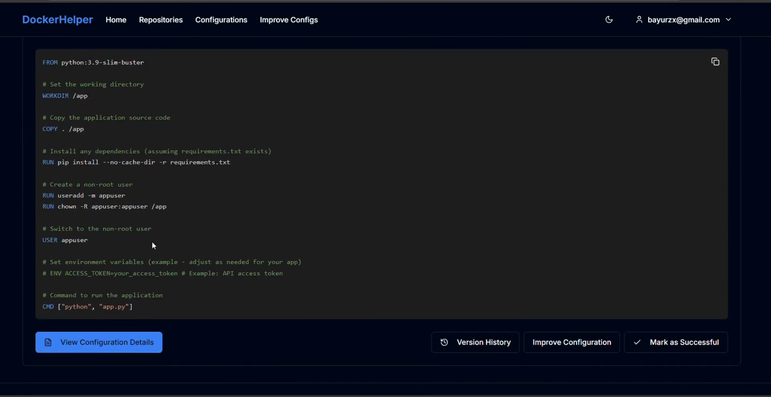
Task: Click the checkmark icon in Mark as Successful
Action: tap(637, 342)
